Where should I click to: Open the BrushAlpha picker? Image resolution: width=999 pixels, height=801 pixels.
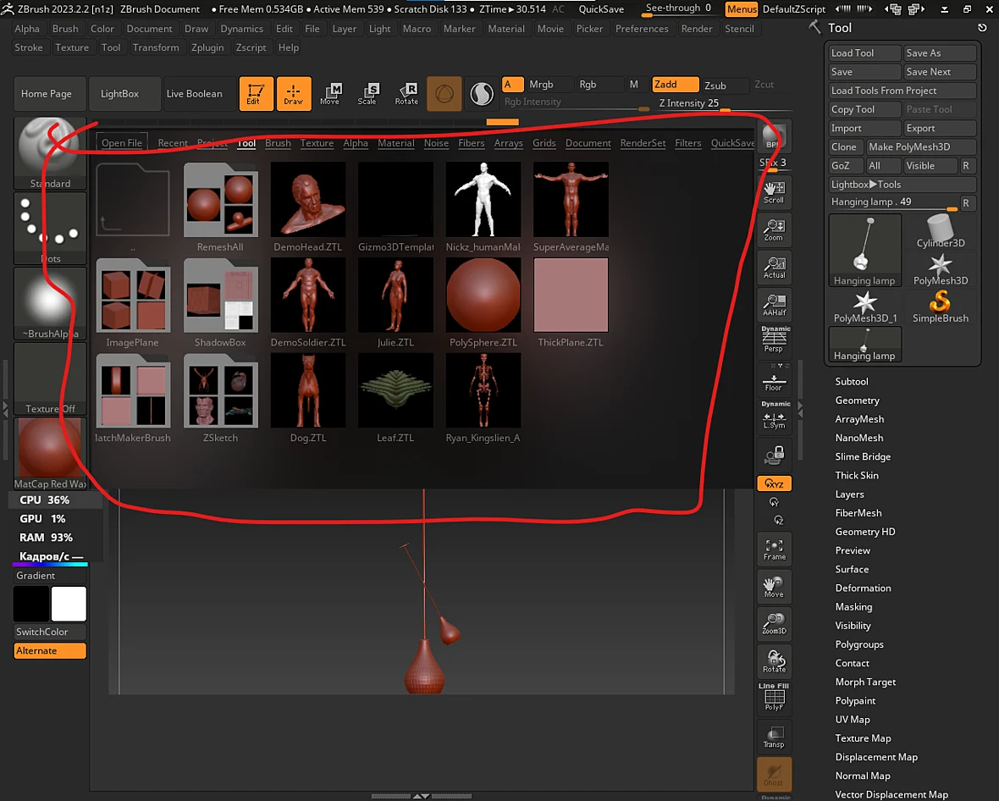pyautogui.click(x=50, y=303)
